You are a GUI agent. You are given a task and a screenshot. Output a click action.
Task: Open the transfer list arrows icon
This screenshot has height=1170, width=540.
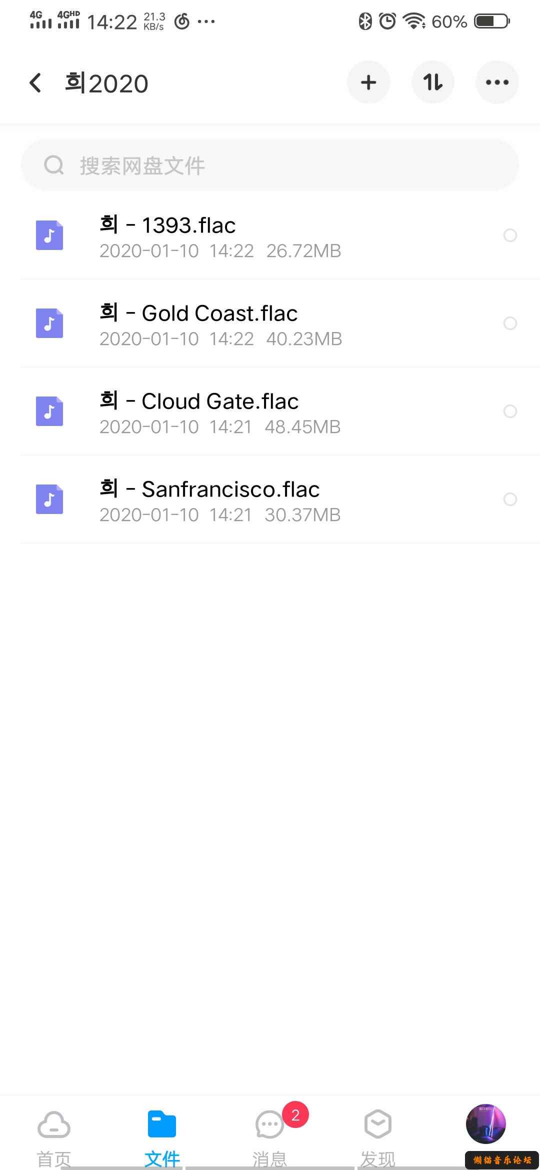click(432, 82)
